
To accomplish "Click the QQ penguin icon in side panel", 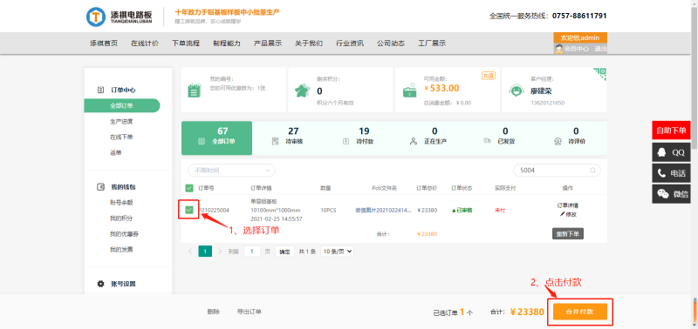I will (x=661, y=152).
